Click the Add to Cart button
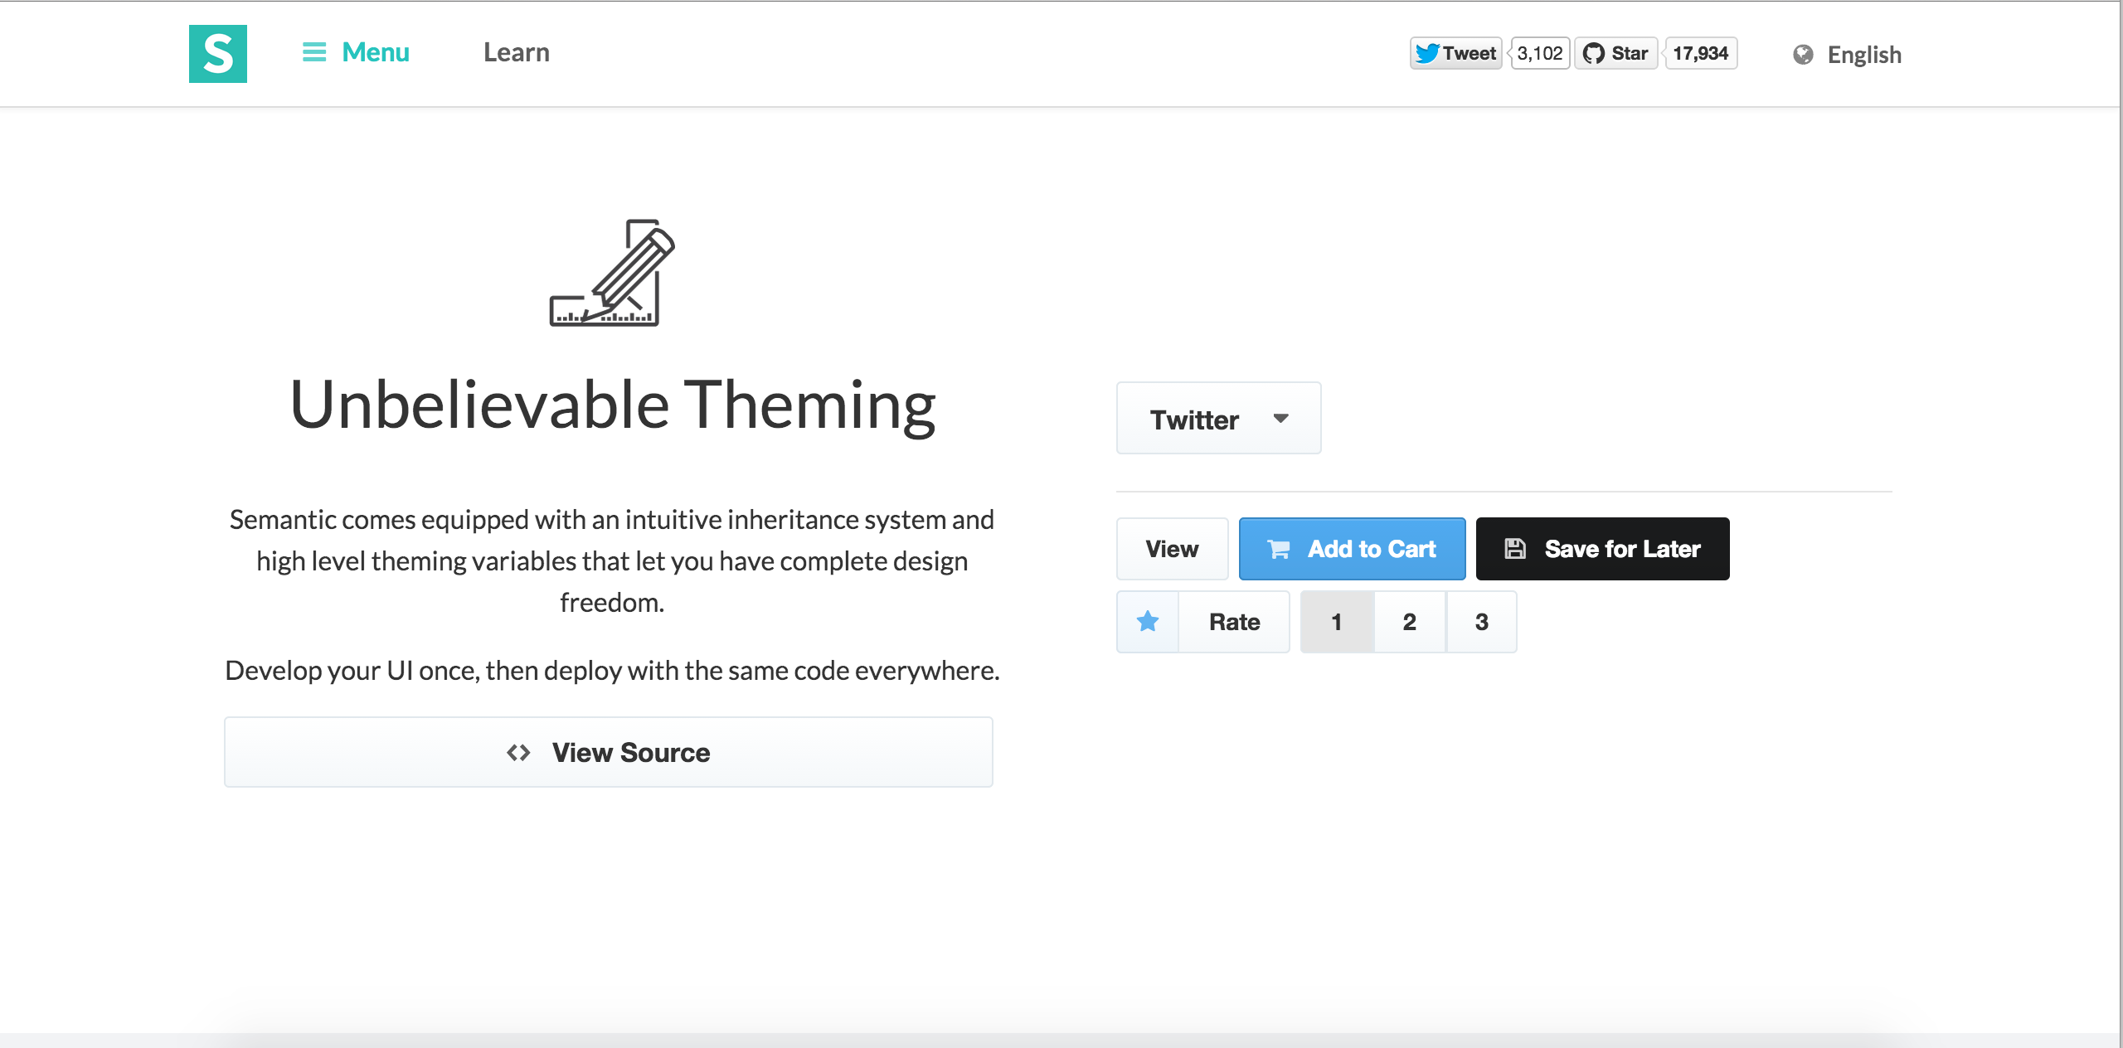 [1352, 549]
